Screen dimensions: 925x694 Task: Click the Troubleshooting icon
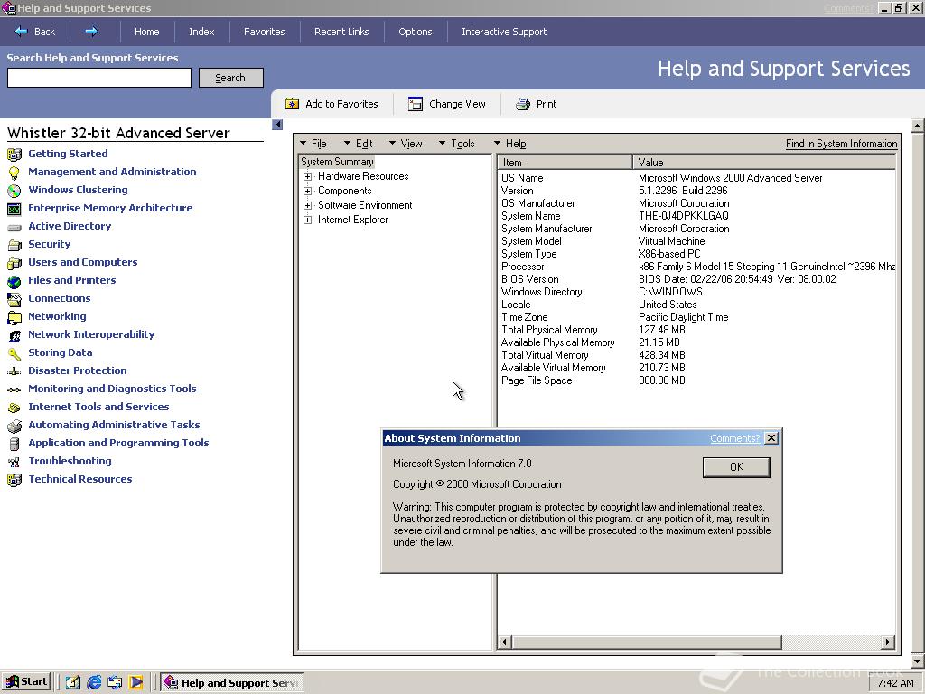pos(14,462)
